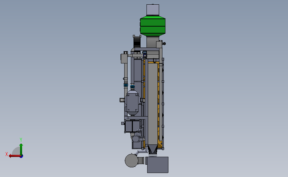Image resolution: width=288 pixels, height=177 pixels.
Task: Click the blue Z axis dot of triad
Action: [x=22, y=156]
